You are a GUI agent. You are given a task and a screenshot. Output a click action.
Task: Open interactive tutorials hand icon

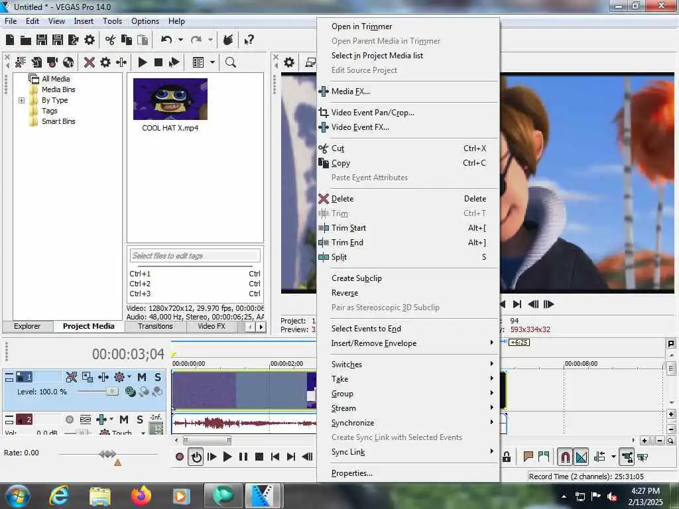[228, 40]
